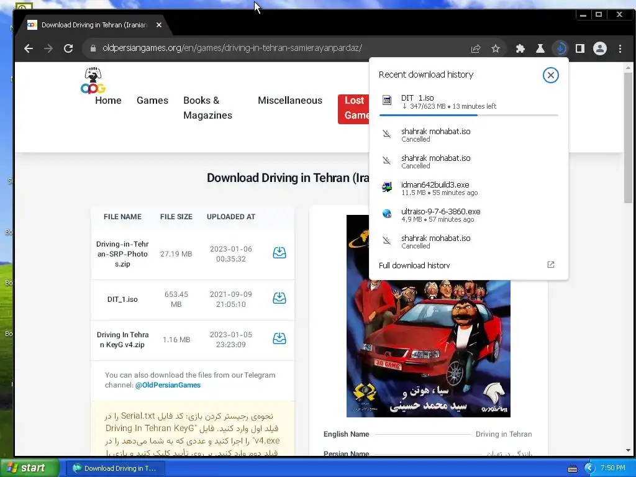Click the 7:50 PM system clock
This screenshot has height=477, width=636.
[x=613, y=468]
